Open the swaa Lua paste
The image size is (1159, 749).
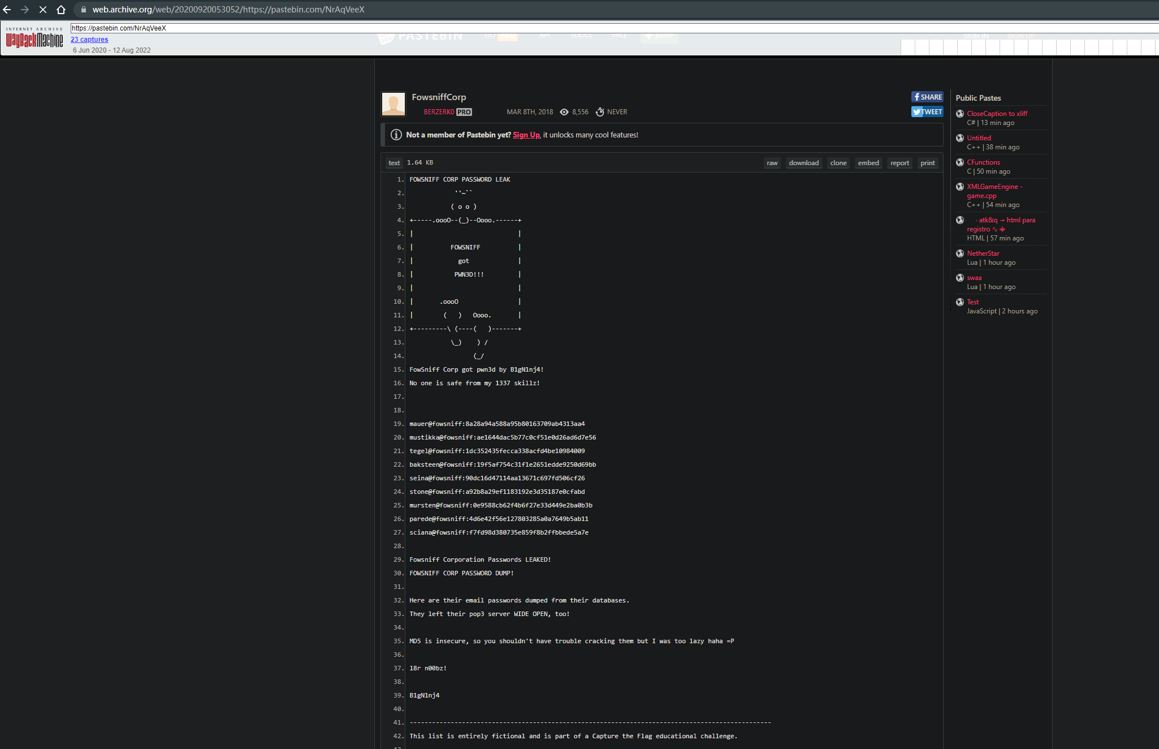pyautogui.click(x=974, y=278)
